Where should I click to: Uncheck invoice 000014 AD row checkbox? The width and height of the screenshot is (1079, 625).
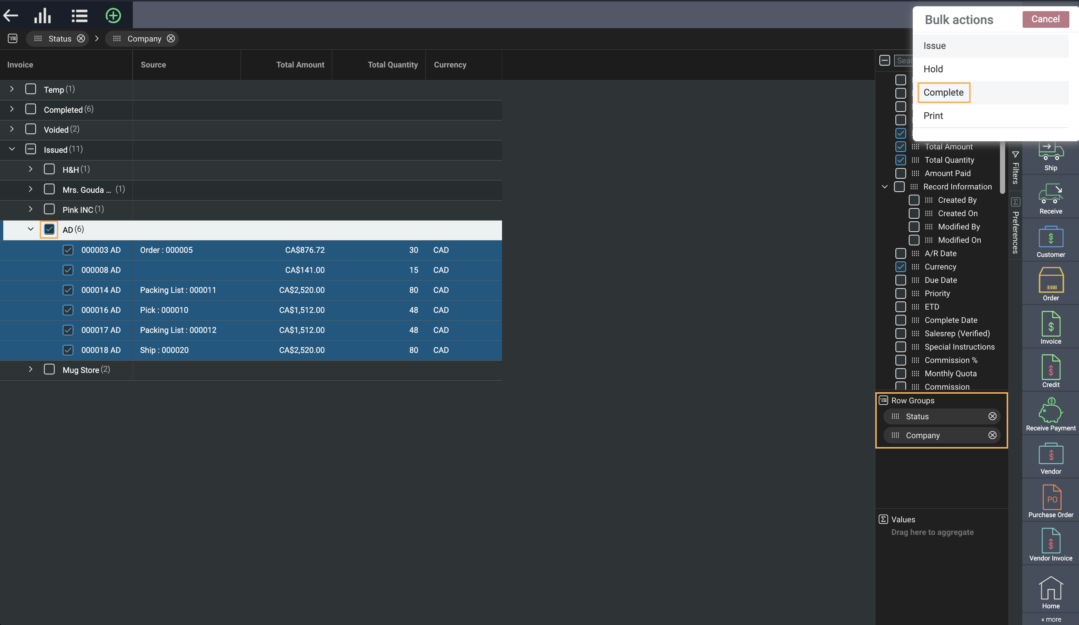pos(68,290)
